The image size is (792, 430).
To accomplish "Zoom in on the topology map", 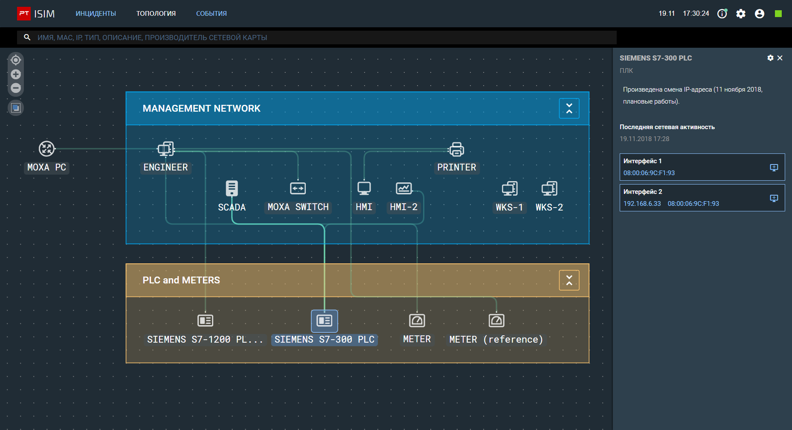I will [x=16, y=74].
